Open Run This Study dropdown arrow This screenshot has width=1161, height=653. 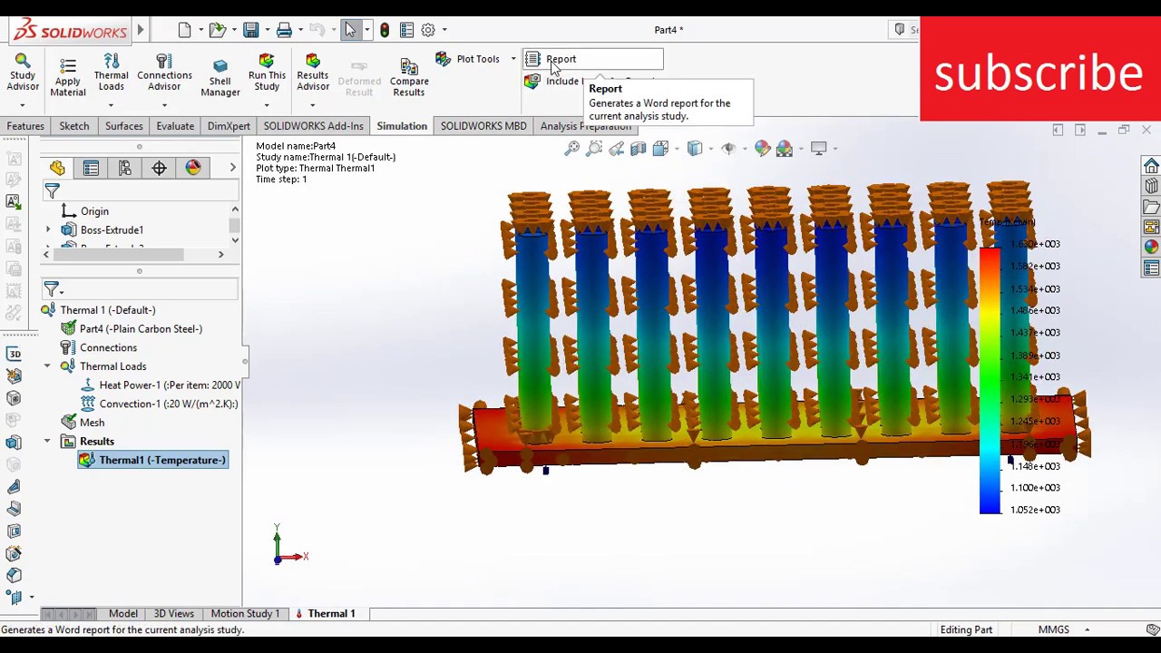tap(267, 105)
